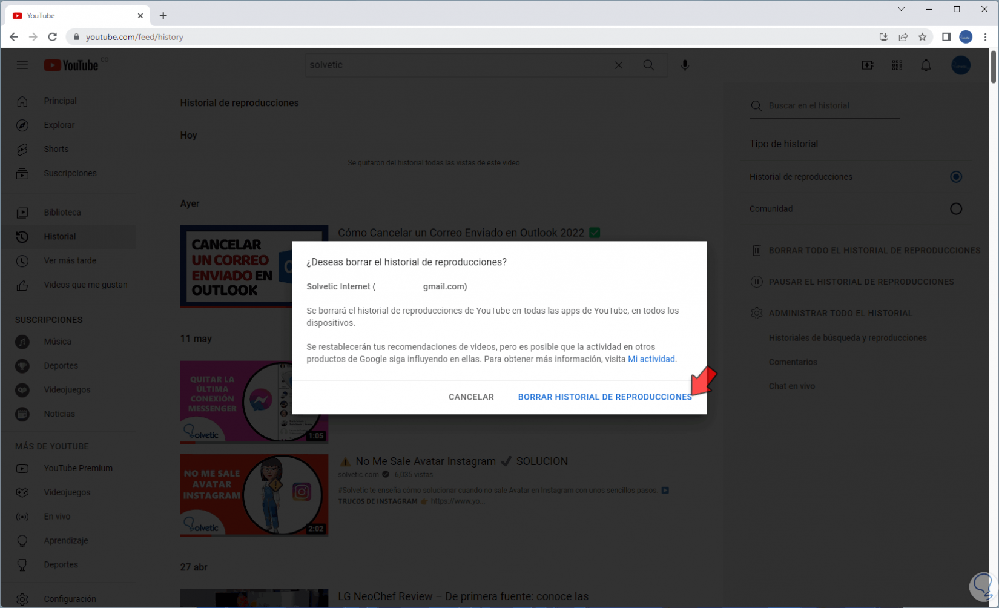Open Música subscription channel
The width and height of the screenshot is (999, 608).
[x=68, y=342]
